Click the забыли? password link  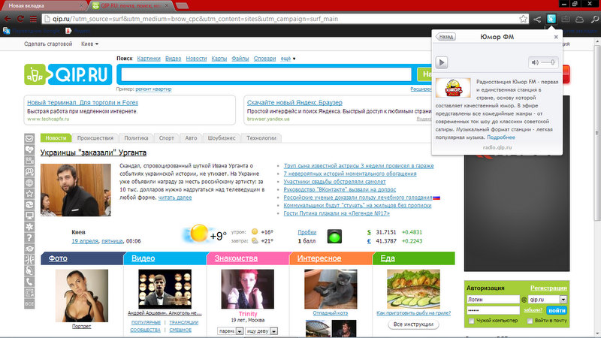click(x=533, y=310)
